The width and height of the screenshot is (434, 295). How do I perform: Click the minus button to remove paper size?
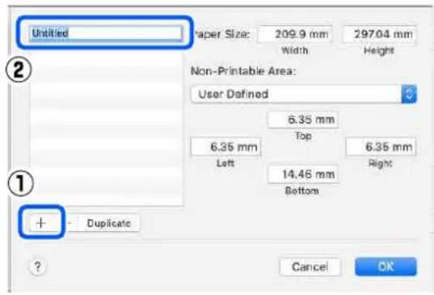pyautogui.click(x=70, y=223)
